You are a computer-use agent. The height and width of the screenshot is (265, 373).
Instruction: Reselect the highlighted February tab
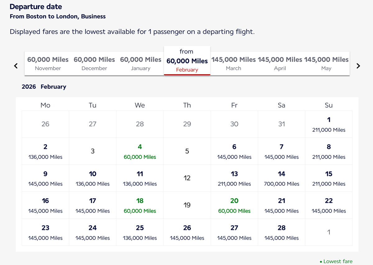pos(187,61)
